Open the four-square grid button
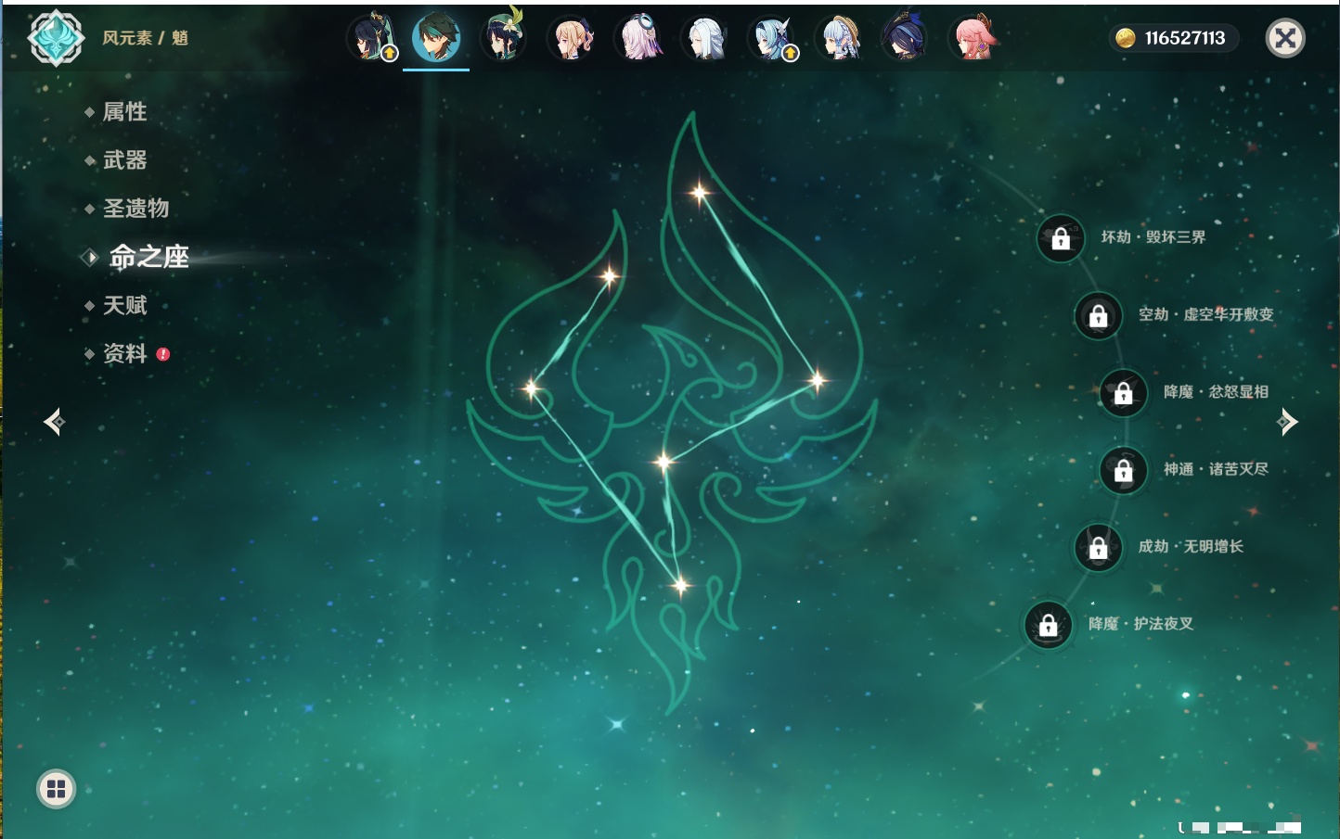Image resolution: width=1340 pixels, height=839 pixels. point(56,789)
